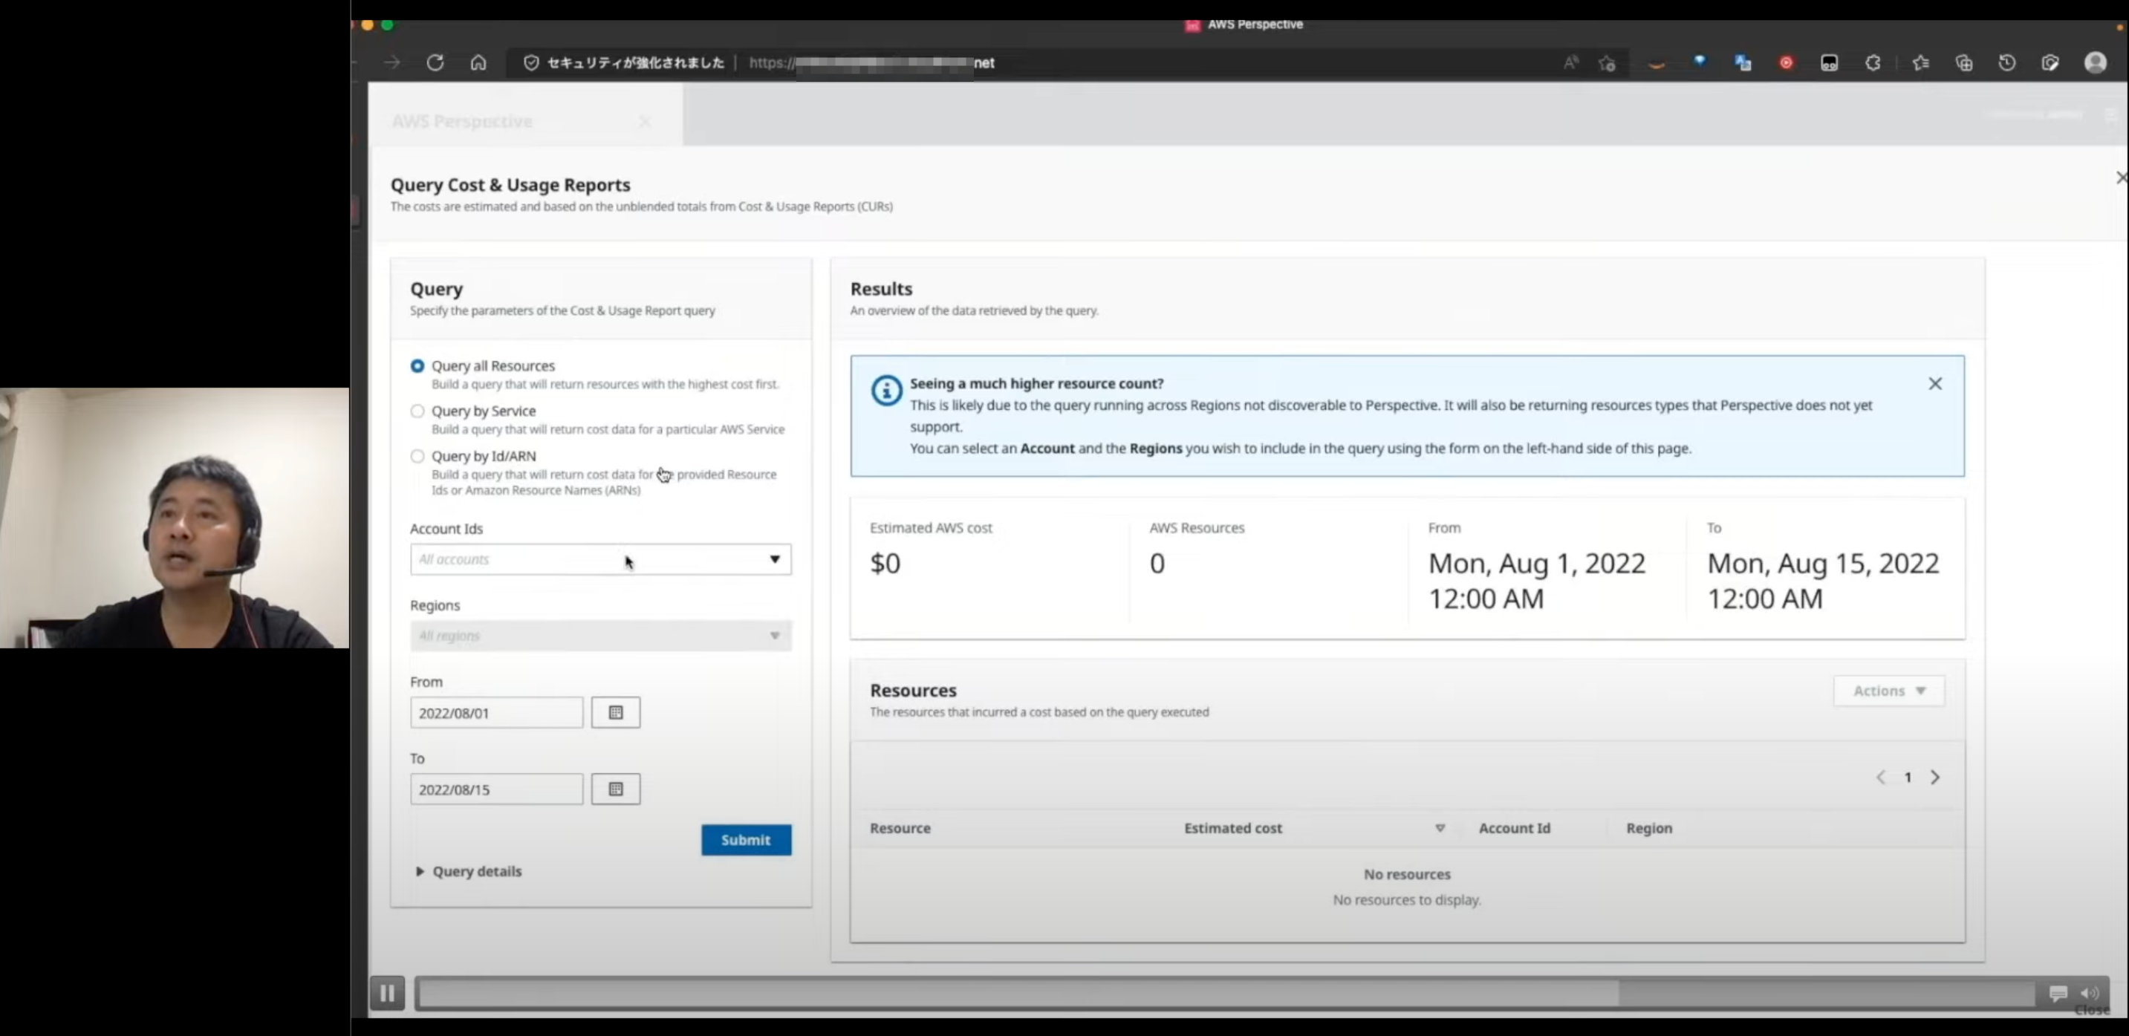Open the Actions dropdown menu
2129x1036 pixels.
point(1888,691)
